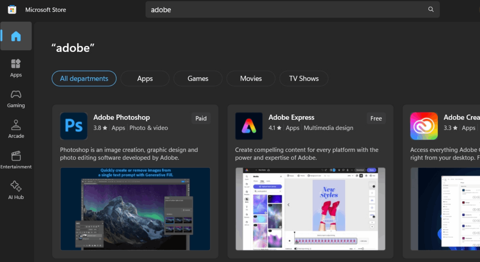
Task: Click the Paid badge on Adobe Photoshop
Action: 201,118
